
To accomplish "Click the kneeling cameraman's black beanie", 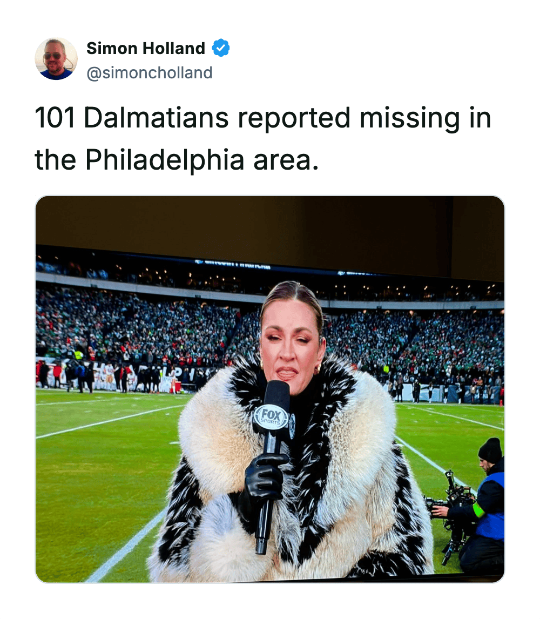I will point(490,450).
